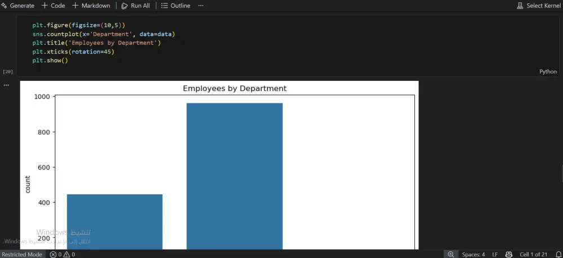
Task: Click the Employees by Department chart output
Action: point(220,165)
